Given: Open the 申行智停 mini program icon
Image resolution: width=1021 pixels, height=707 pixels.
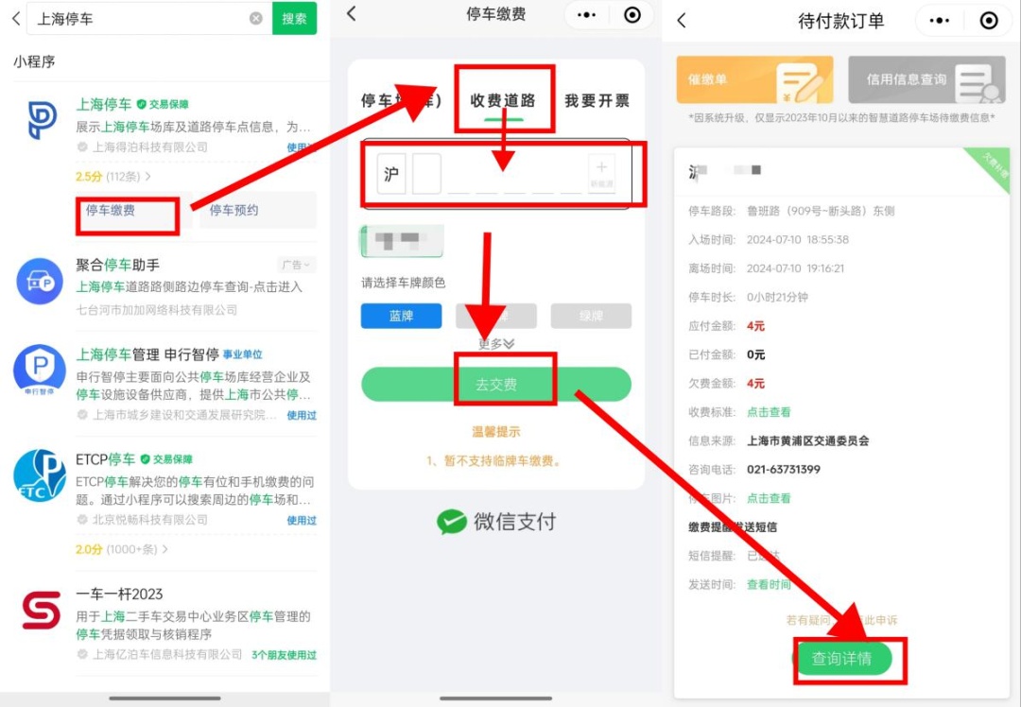Looking at the screenshot, I should pyautogui.click(x=40, y=369).
